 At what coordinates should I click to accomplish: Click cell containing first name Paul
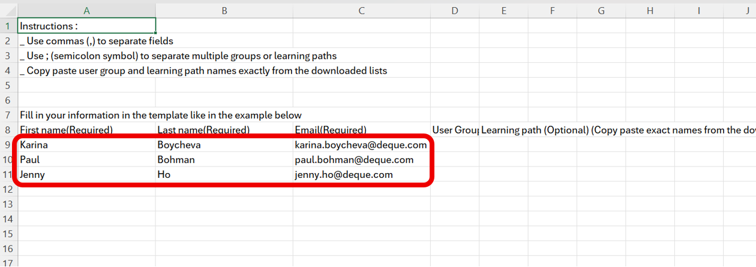coord(87,160)
